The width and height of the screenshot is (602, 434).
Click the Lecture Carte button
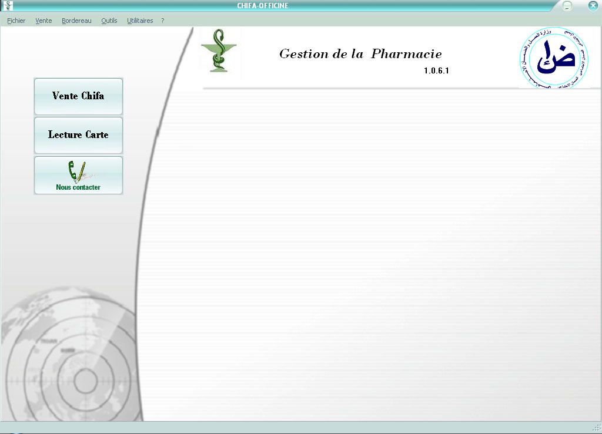click(x=78, y=135)
